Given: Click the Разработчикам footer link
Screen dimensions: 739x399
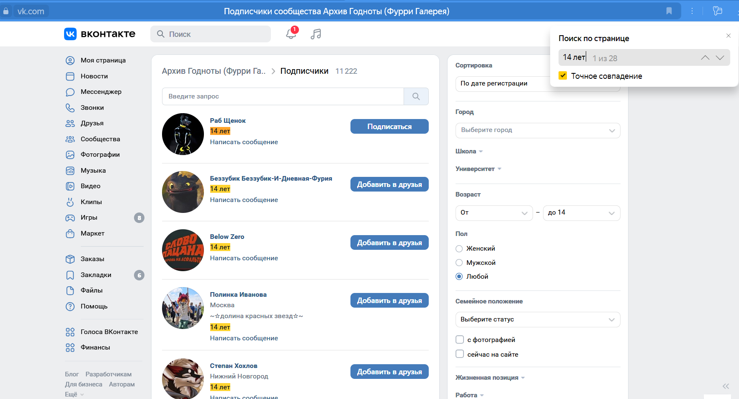Looking at the screenshot, I should 108,374.
